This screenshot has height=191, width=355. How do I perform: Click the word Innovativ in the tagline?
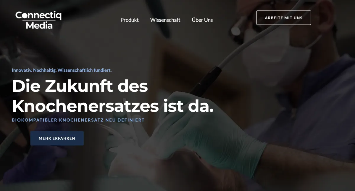click(22, 70)
